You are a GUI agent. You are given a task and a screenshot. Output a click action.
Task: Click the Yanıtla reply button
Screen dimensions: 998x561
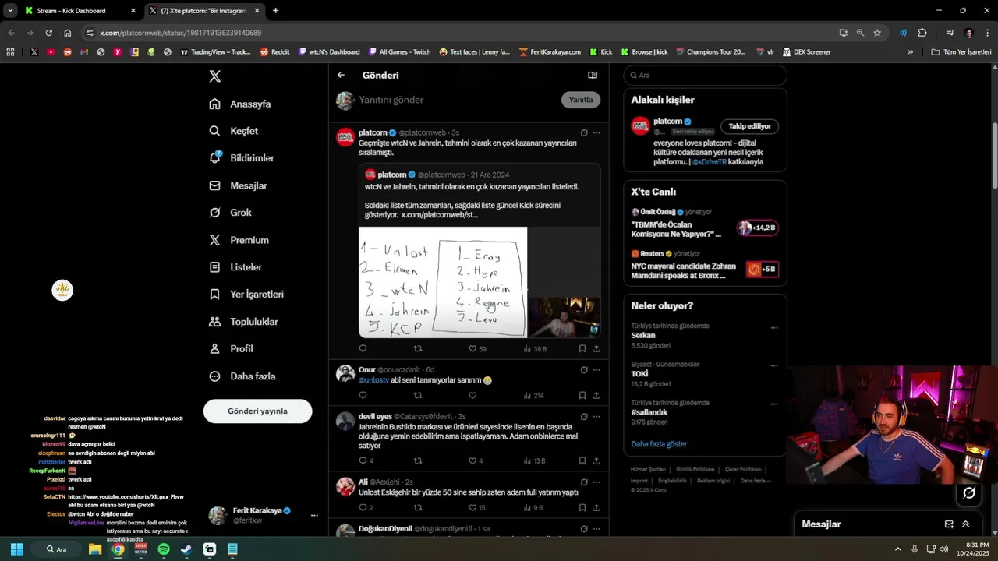[581, 100]
